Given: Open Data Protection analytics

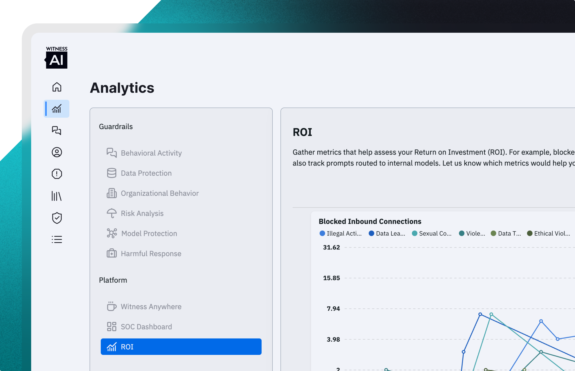Looking at the screenshot, I should [181, 173].
